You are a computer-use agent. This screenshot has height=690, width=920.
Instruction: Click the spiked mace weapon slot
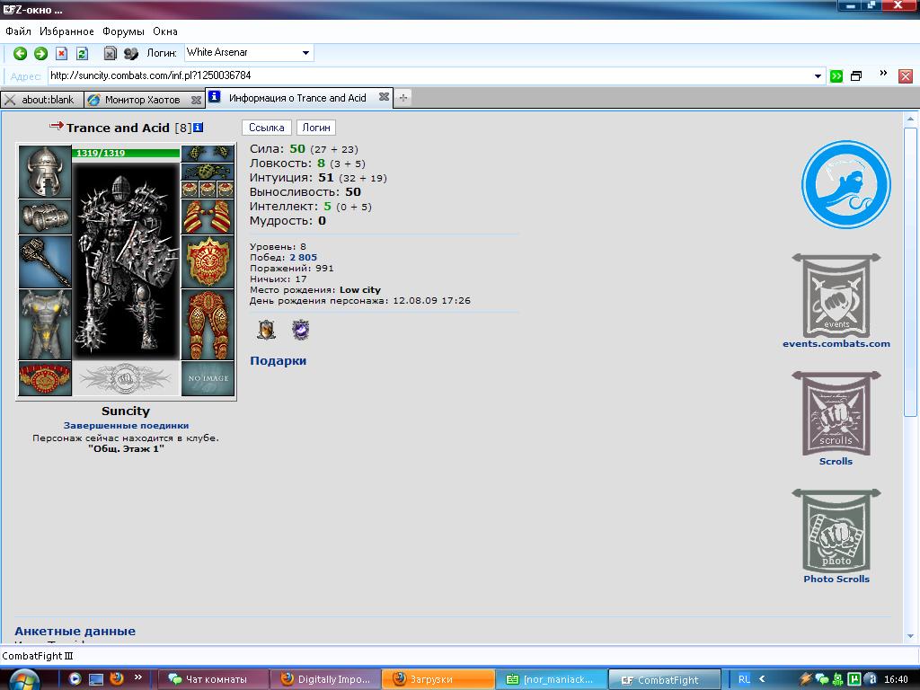pyautogui.click(x=45, y=261)
